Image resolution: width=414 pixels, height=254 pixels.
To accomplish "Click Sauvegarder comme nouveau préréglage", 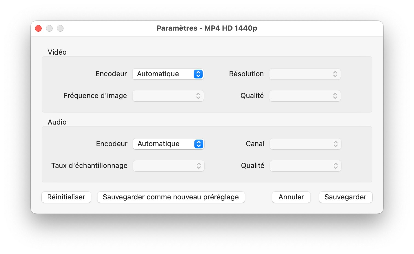I will point(171,197).
